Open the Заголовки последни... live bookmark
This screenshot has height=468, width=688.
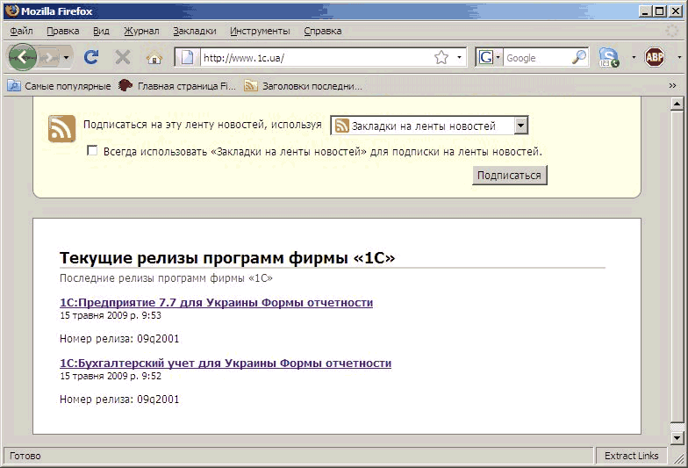point(304,86)
